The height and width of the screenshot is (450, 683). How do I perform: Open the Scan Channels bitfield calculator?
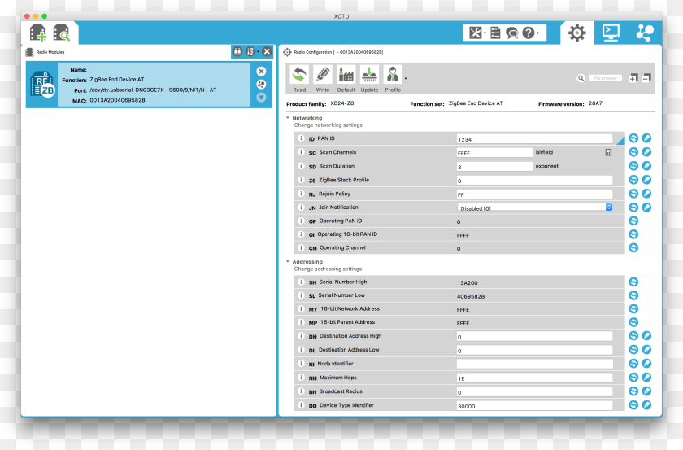608,152
